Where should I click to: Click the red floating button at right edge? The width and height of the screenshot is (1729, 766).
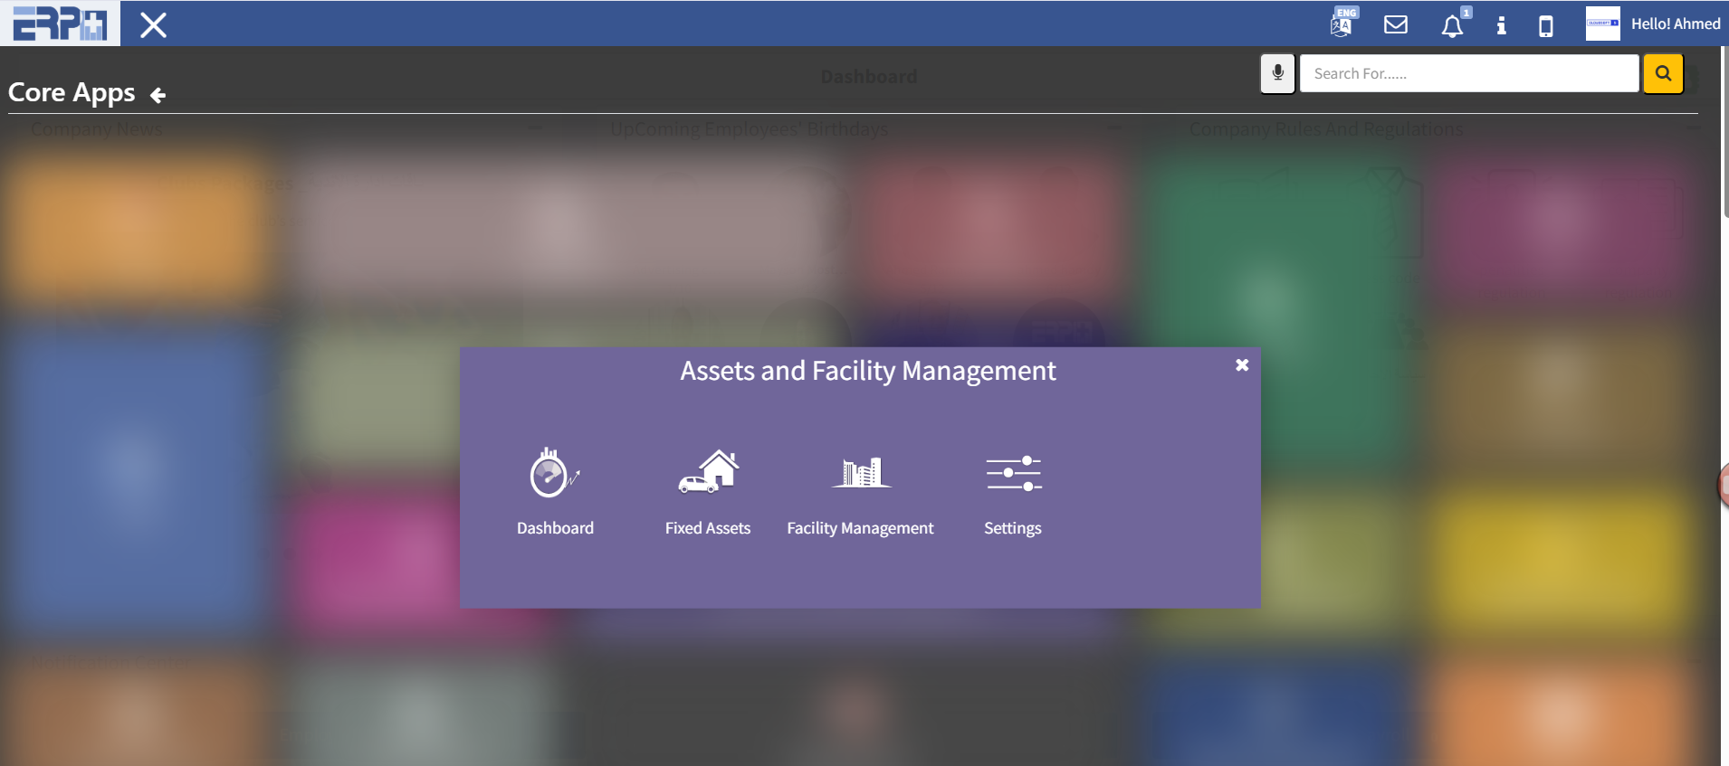tap(1723, 486)
